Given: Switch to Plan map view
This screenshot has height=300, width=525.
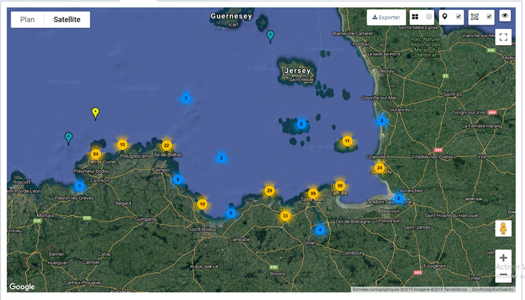Looking at the screenshot, I should [27, 20].
